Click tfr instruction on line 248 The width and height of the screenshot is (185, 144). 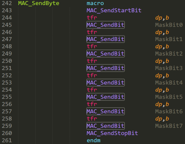click(x=92, y=46)
